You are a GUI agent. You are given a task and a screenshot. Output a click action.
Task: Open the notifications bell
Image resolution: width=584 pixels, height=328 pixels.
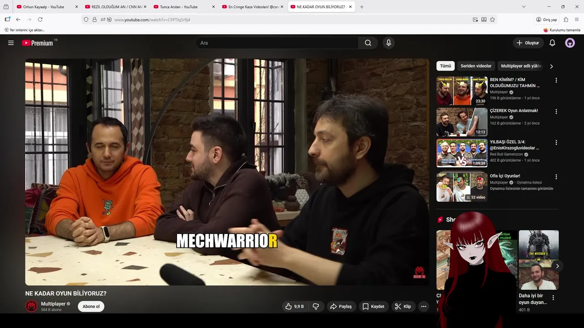click(x=552, y=43)
